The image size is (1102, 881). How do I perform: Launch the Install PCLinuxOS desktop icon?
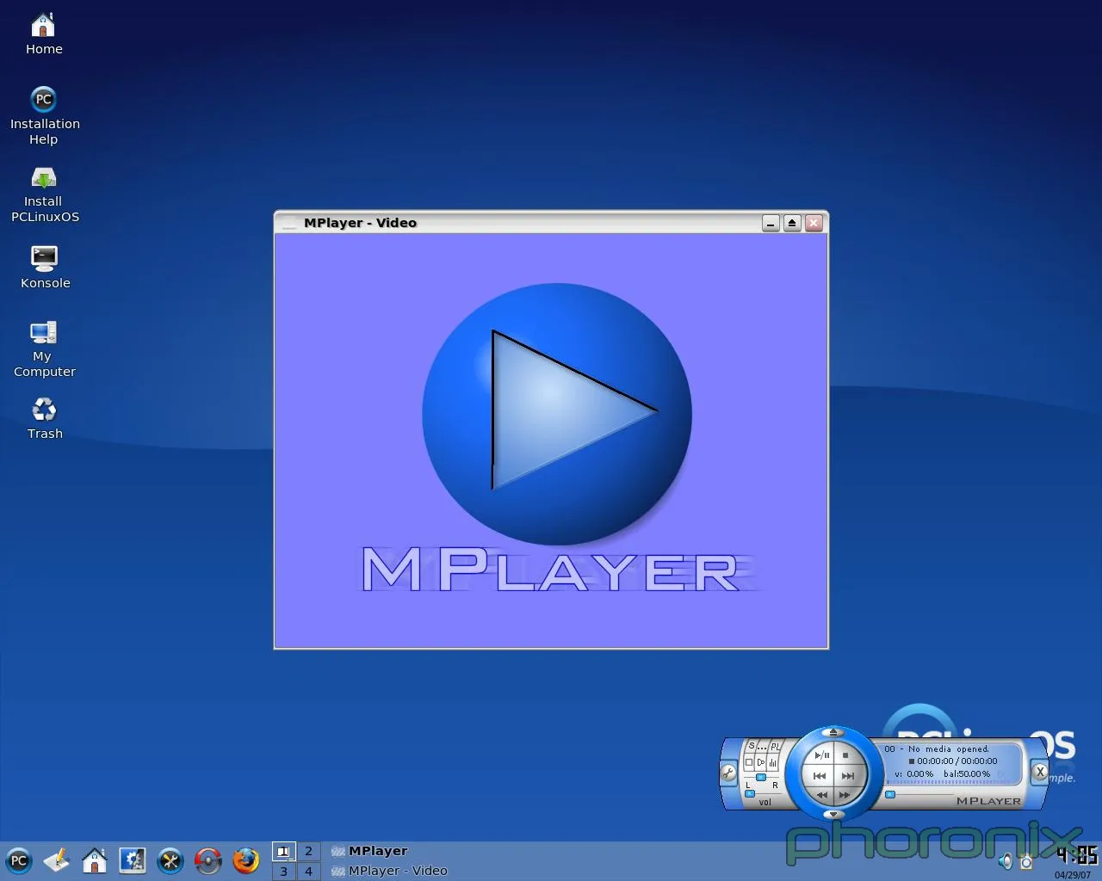44,194
